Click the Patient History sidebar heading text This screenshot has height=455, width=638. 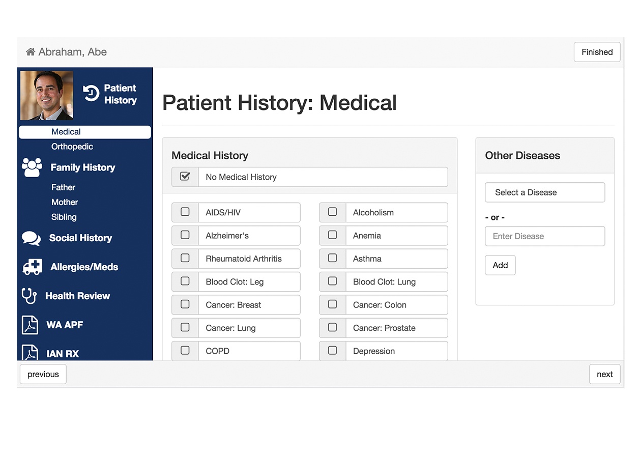click(121, 94)
